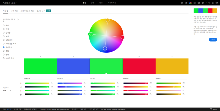Click the color wheel icon in header
Viewport: 220px width, 111px height.
190,3
